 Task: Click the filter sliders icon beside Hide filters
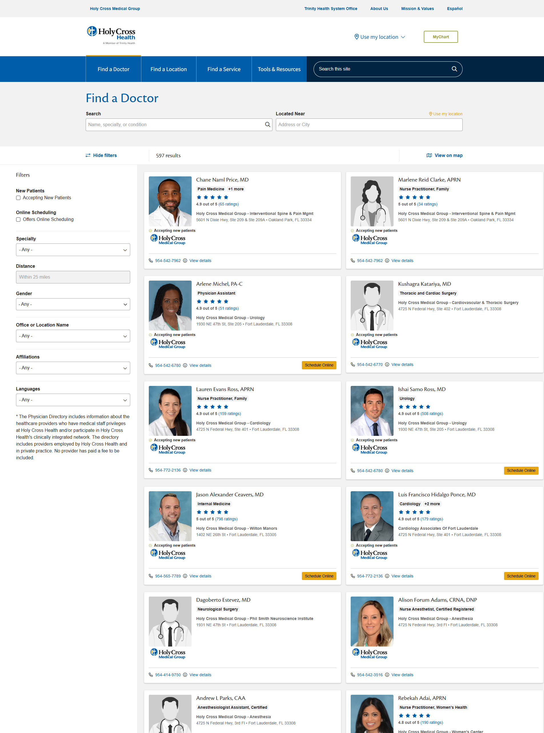click(88, 155)
